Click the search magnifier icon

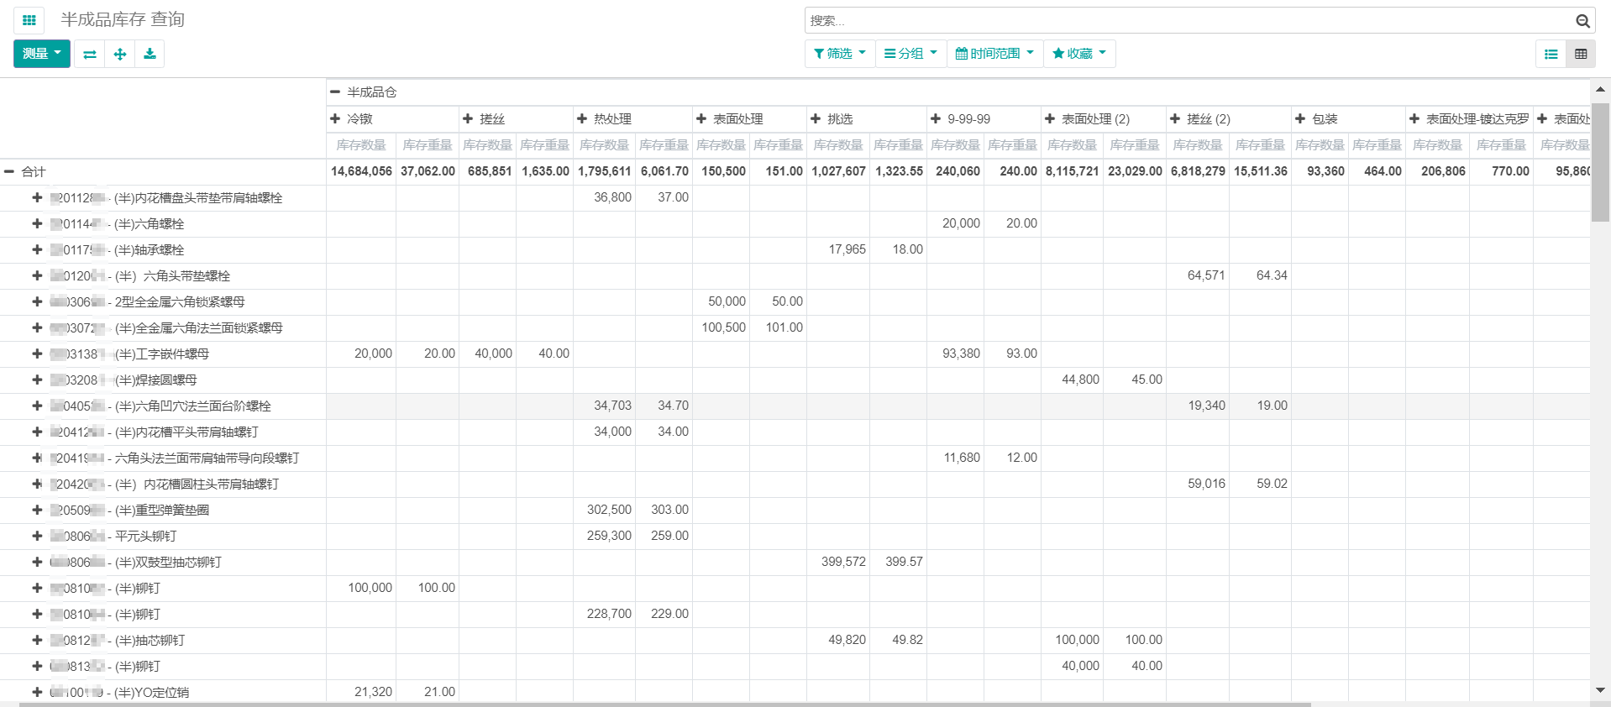[1582, 21]
